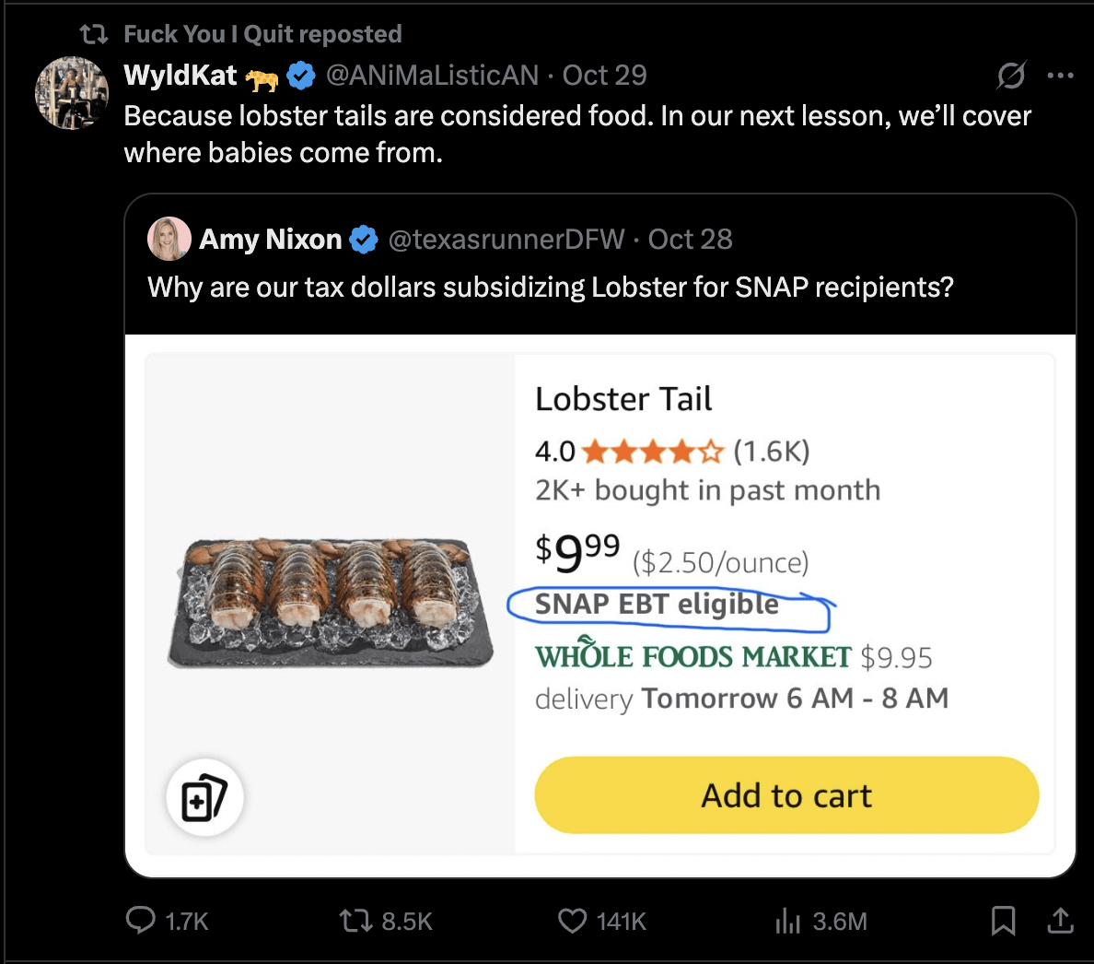1094x964 pixels.
Task: Open the @texasrunnerDFW handle link
Action: click(506, 240)
